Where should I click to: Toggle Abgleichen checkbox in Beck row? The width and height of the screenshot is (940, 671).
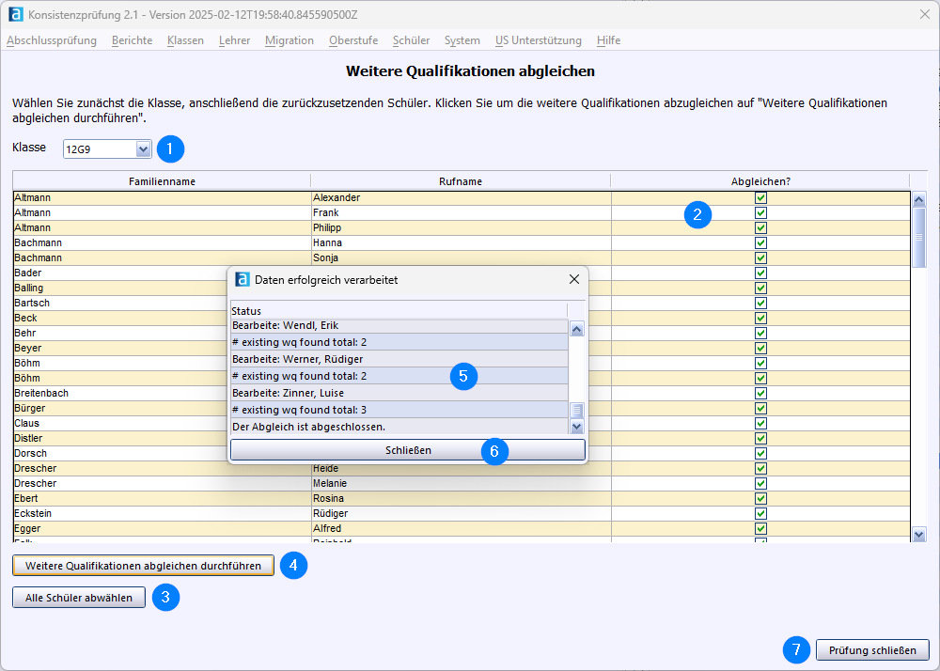click(760, 319)
